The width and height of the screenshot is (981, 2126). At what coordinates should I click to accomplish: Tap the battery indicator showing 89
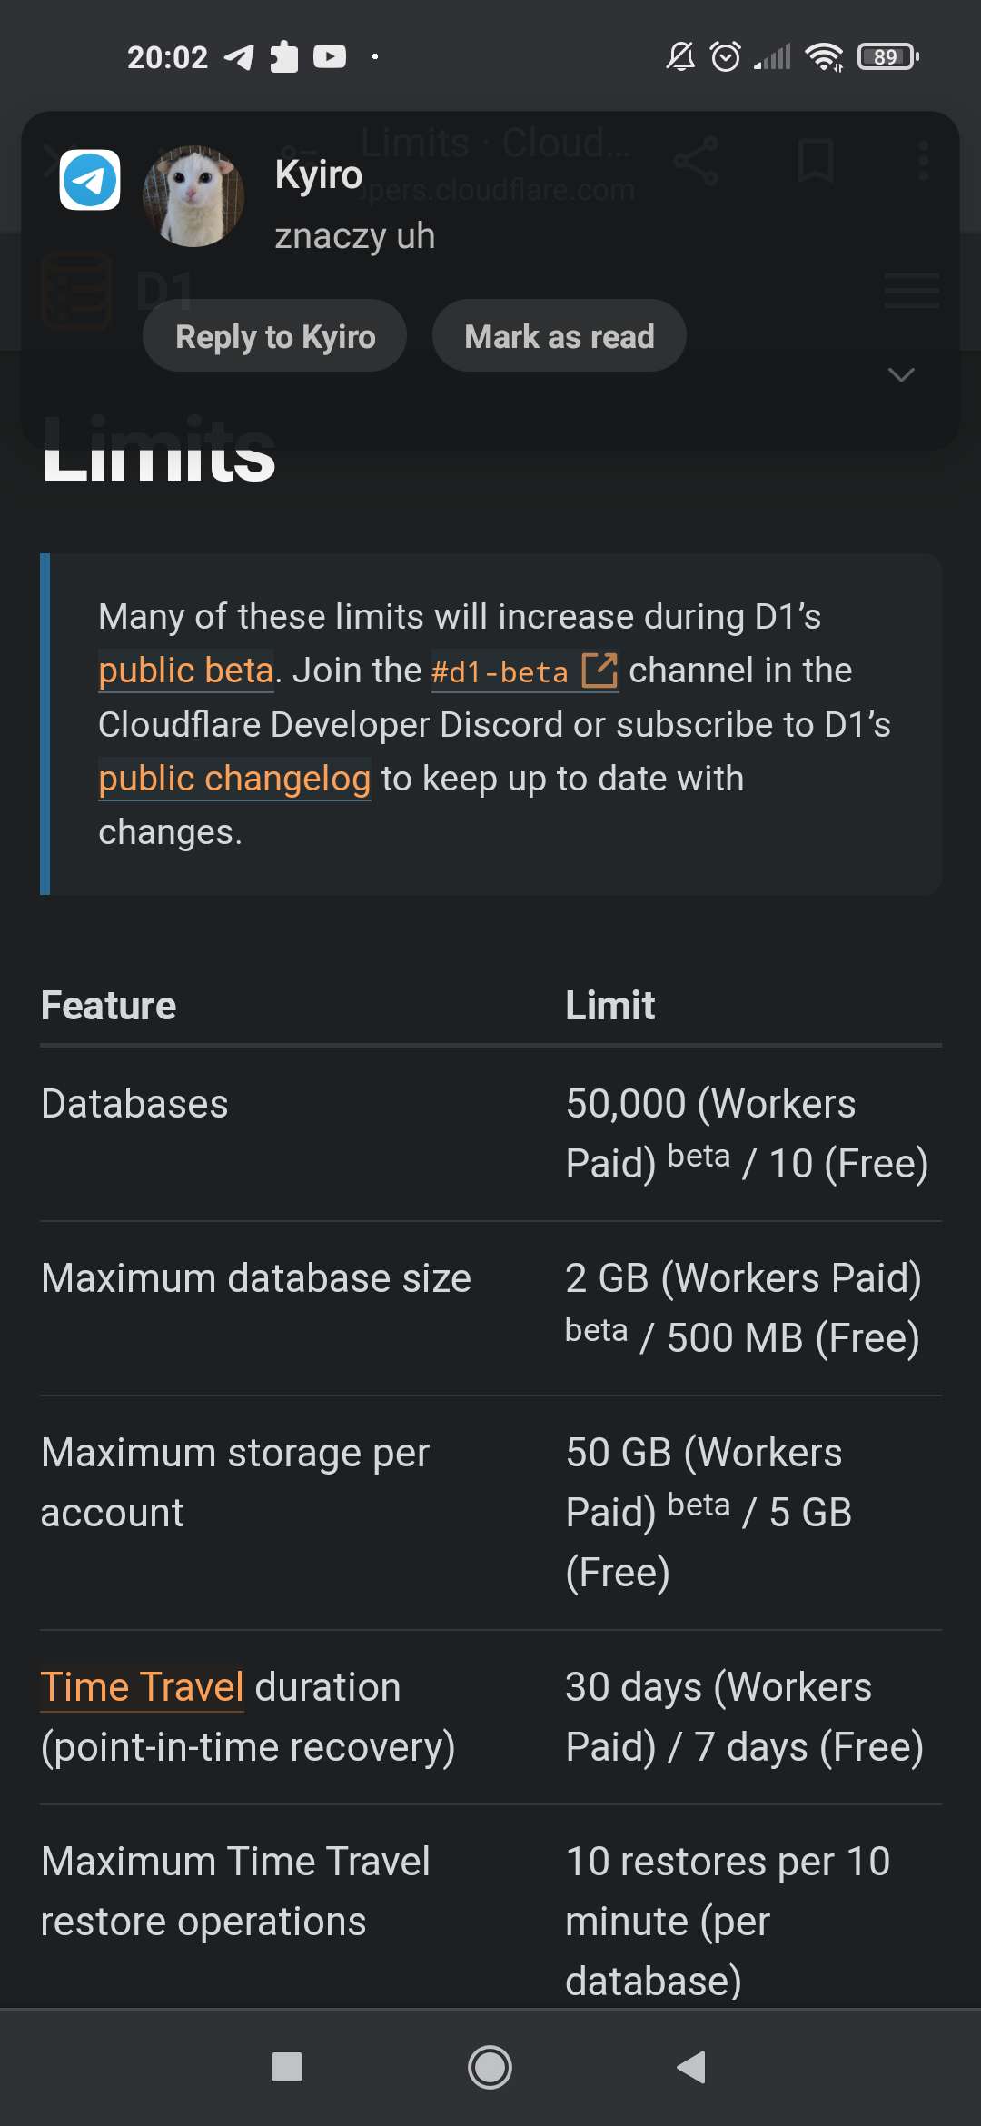[884, 56]
